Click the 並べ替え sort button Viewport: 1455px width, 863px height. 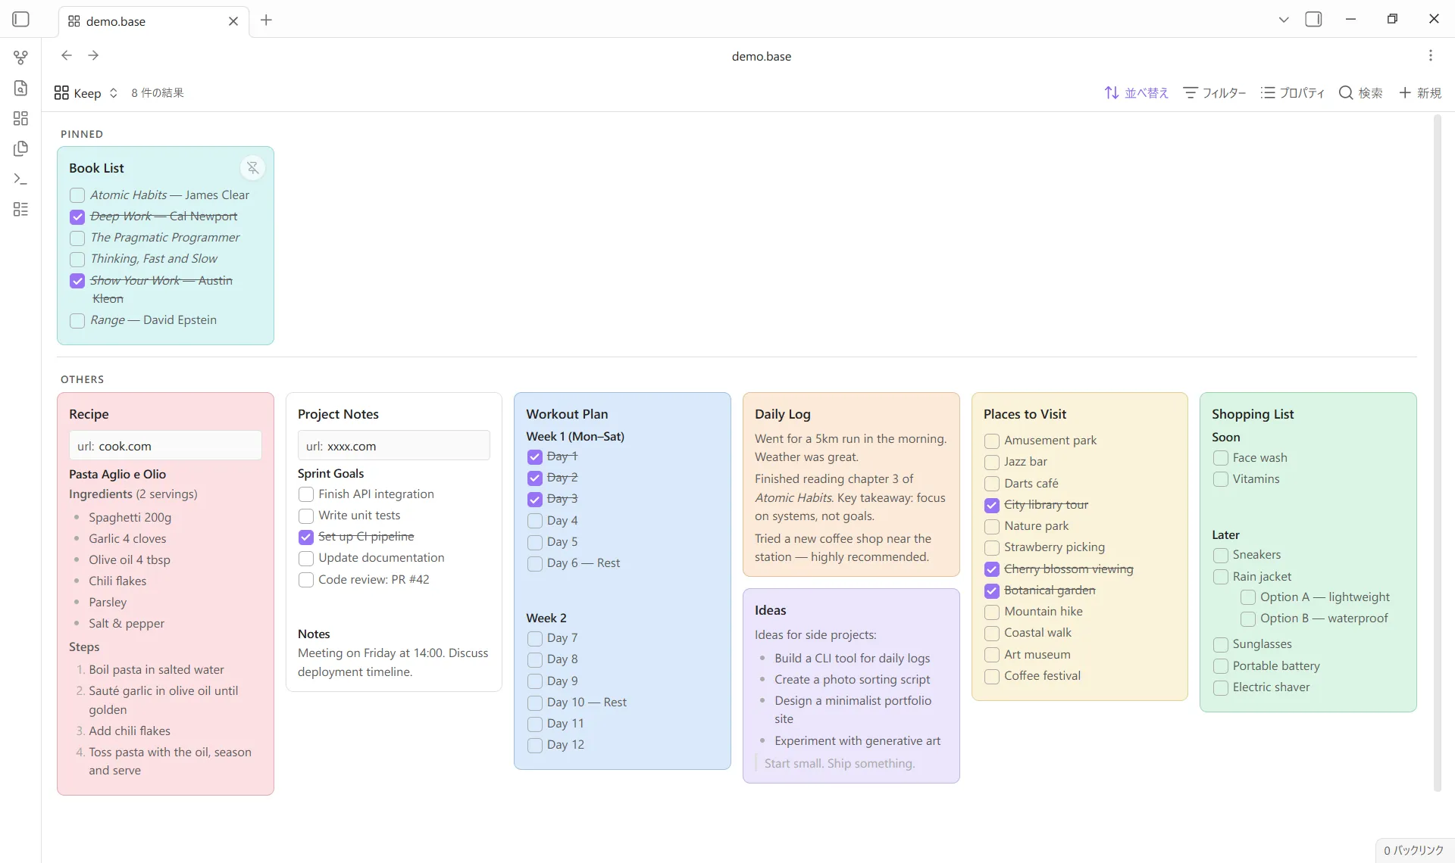[x=1136, y=93]
